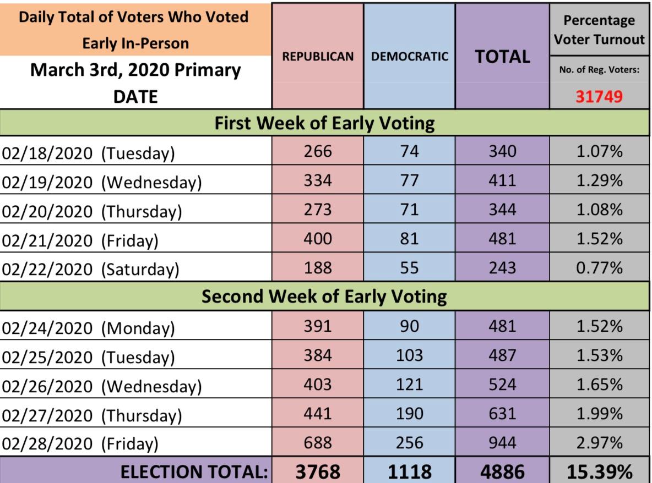
Task: Click the DEMOCRATIC column header
Action: coord(409,57)
